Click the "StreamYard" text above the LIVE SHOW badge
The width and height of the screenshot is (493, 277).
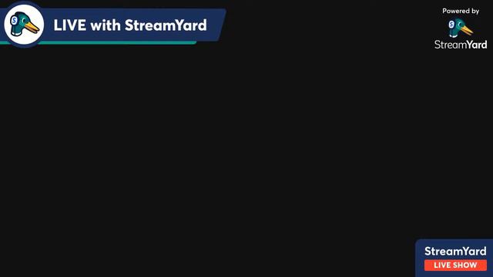pyautogui.click(x=455, y=252)
